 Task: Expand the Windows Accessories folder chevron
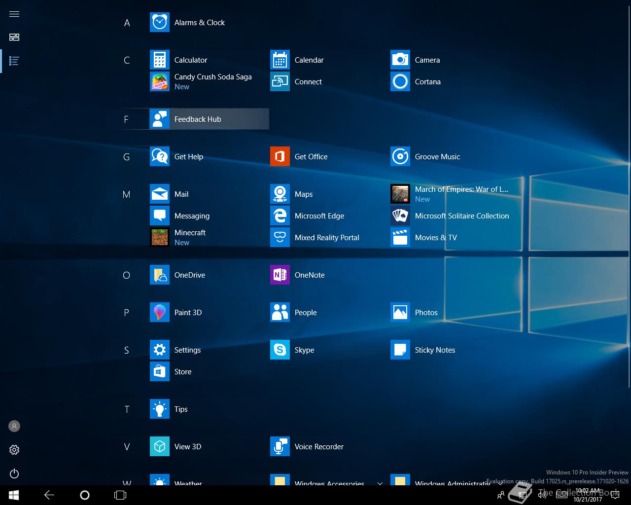(380, 483)
